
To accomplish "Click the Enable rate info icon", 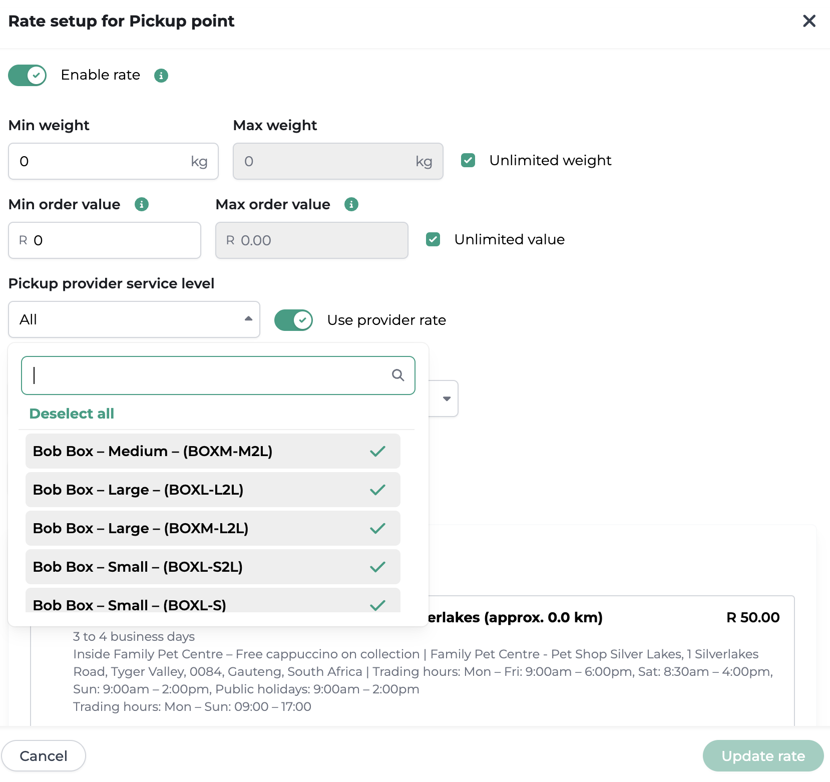I will [161, 76].
